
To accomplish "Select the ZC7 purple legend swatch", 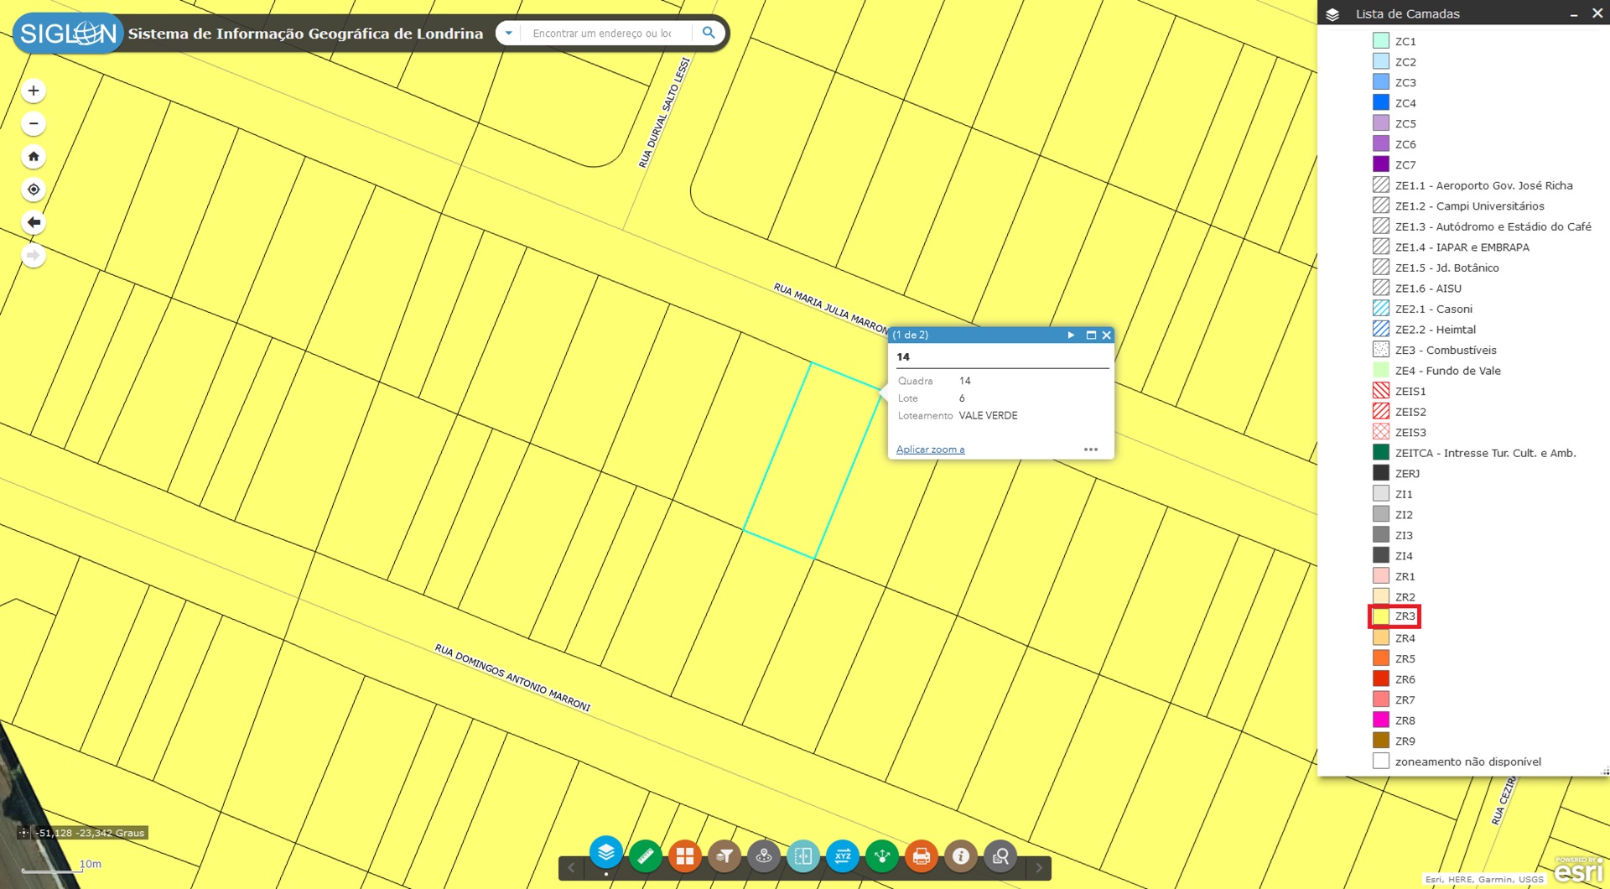I will click(1380, 164).
